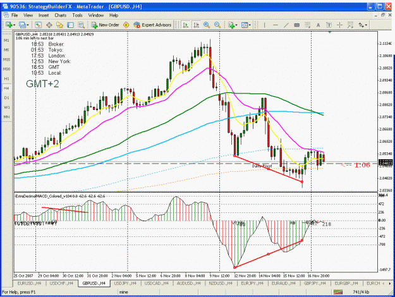This screenshot has width=395, height=297.
Task: Switch to M30 timeframe
Action: tap(6, 69)
